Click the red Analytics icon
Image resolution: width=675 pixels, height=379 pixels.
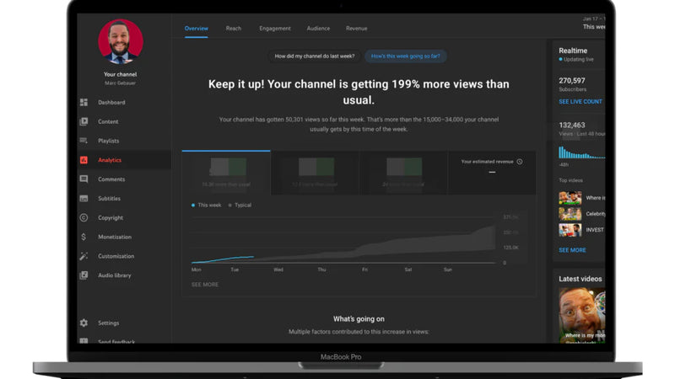tap(84, 160)
